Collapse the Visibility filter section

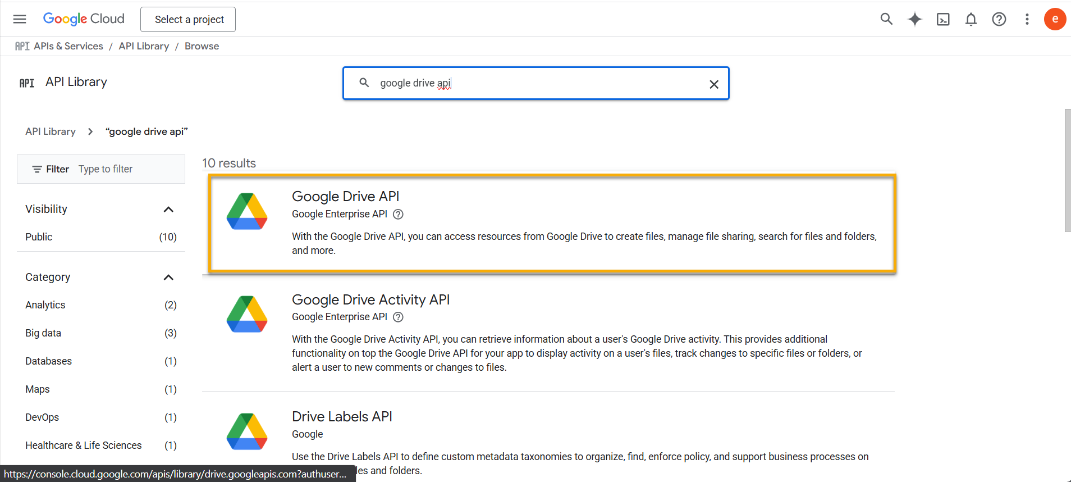(168, 210)
